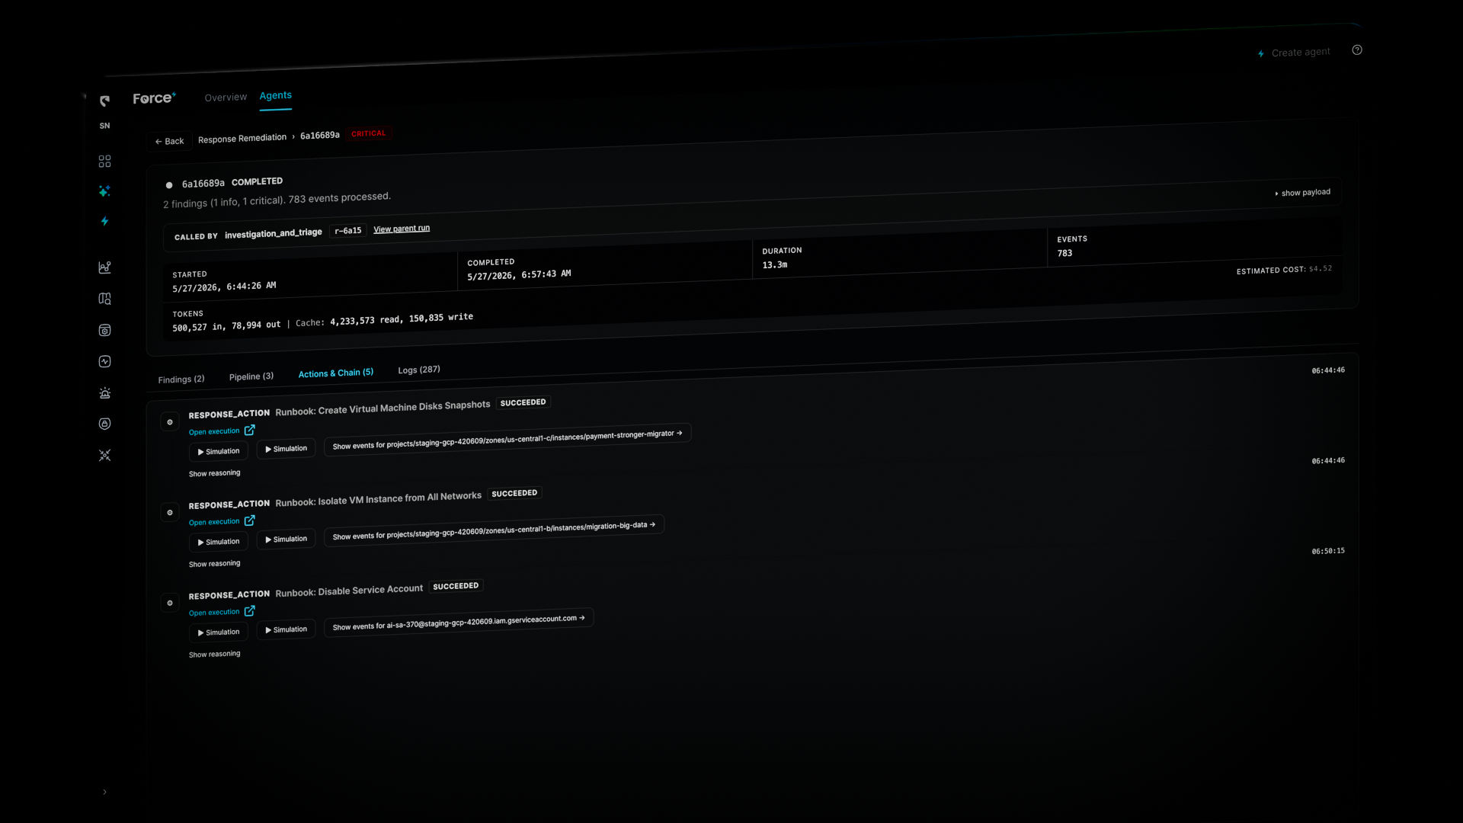Show reasoning for Isolate VM Instance runbook
The width and height of the screenshot is (1463, 823).
tap(214, 564)
